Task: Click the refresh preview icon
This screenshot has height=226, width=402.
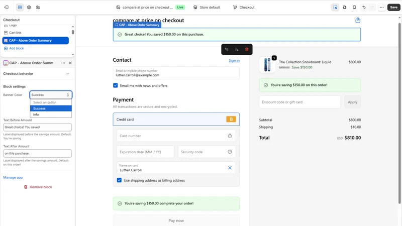Action: click(x=345, y=7)
